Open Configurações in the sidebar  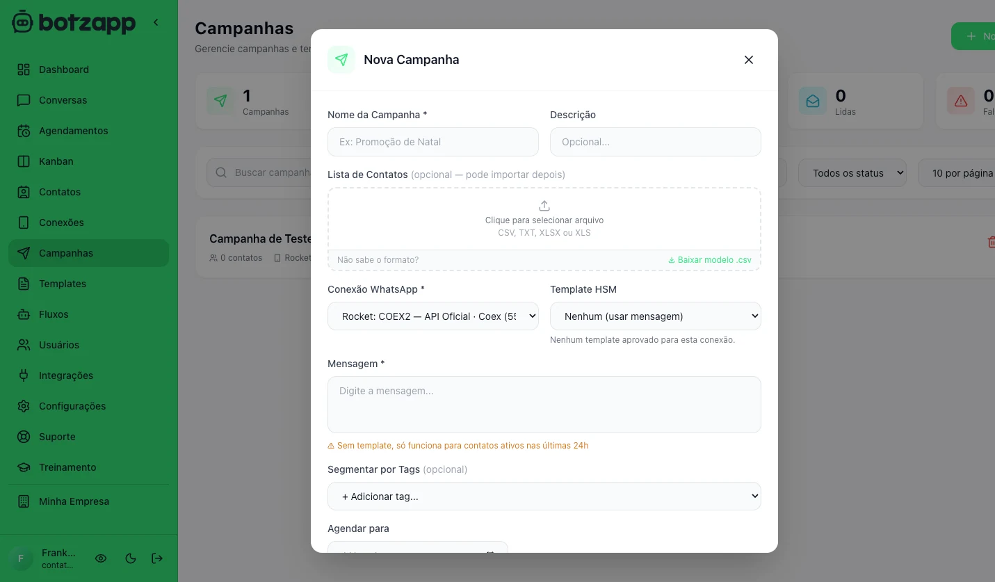89,406
